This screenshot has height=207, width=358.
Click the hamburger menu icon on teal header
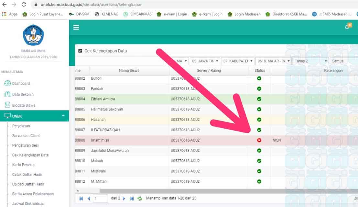click(76, 27)
